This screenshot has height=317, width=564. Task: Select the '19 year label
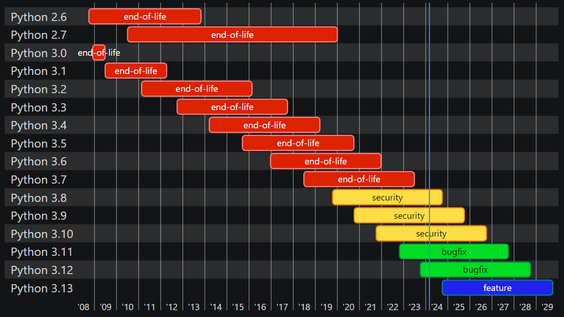326,306
